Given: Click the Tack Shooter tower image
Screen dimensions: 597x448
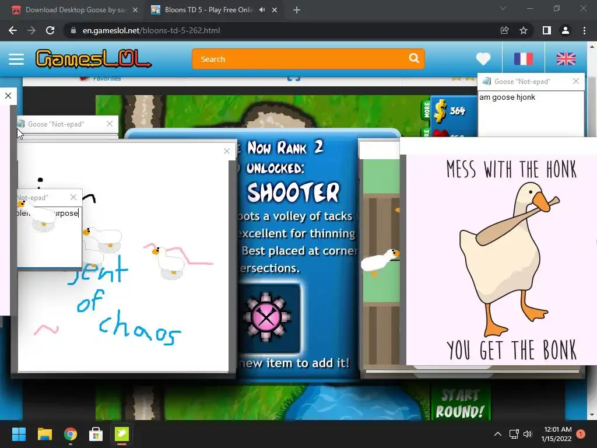Looking at the screenshot, I should tap(268, 317).
